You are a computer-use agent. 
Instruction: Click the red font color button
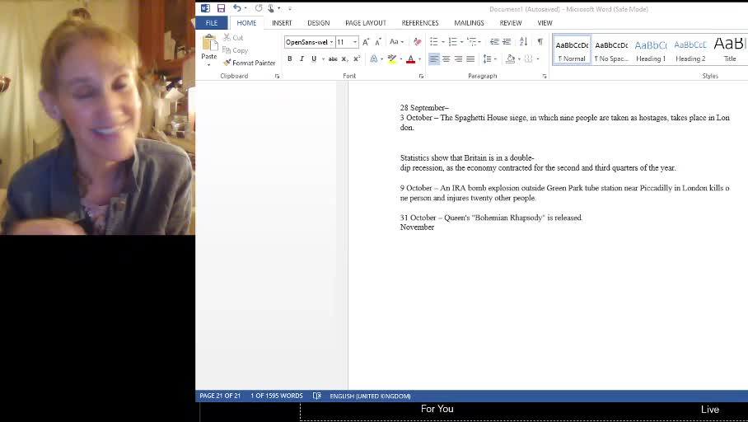click(410, 59)
